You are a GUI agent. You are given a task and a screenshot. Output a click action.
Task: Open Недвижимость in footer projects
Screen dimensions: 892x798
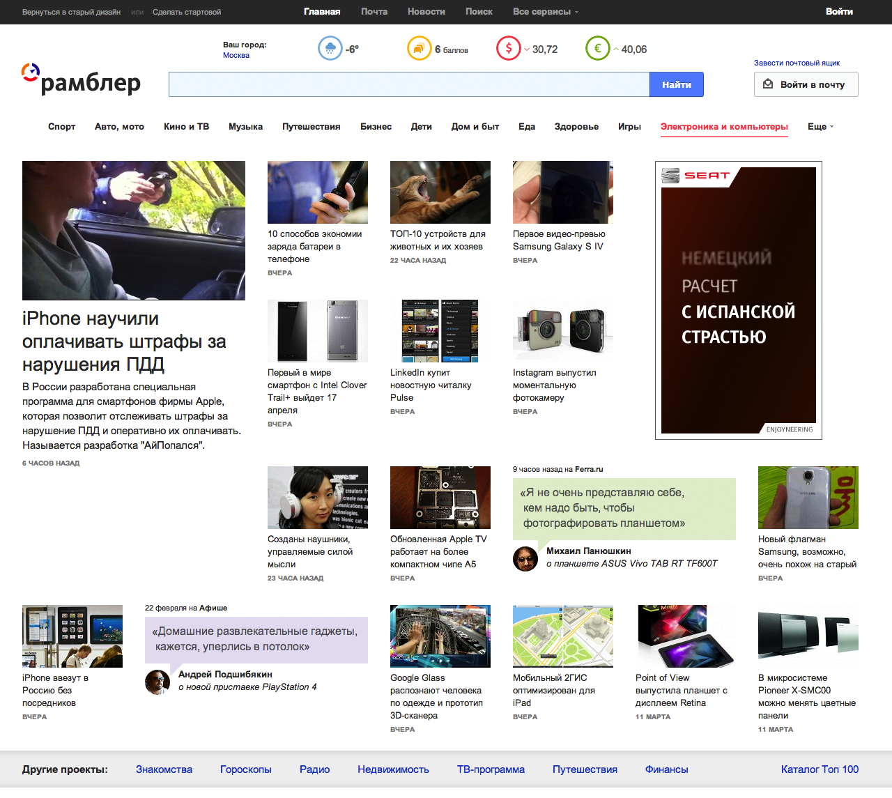tap(393, 769)
